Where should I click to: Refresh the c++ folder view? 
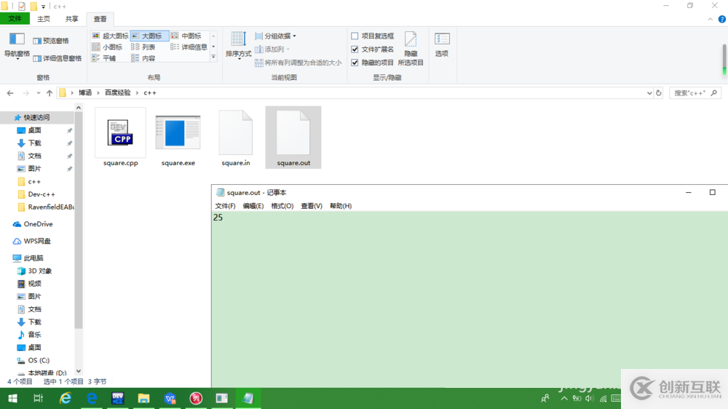point(658,93)
